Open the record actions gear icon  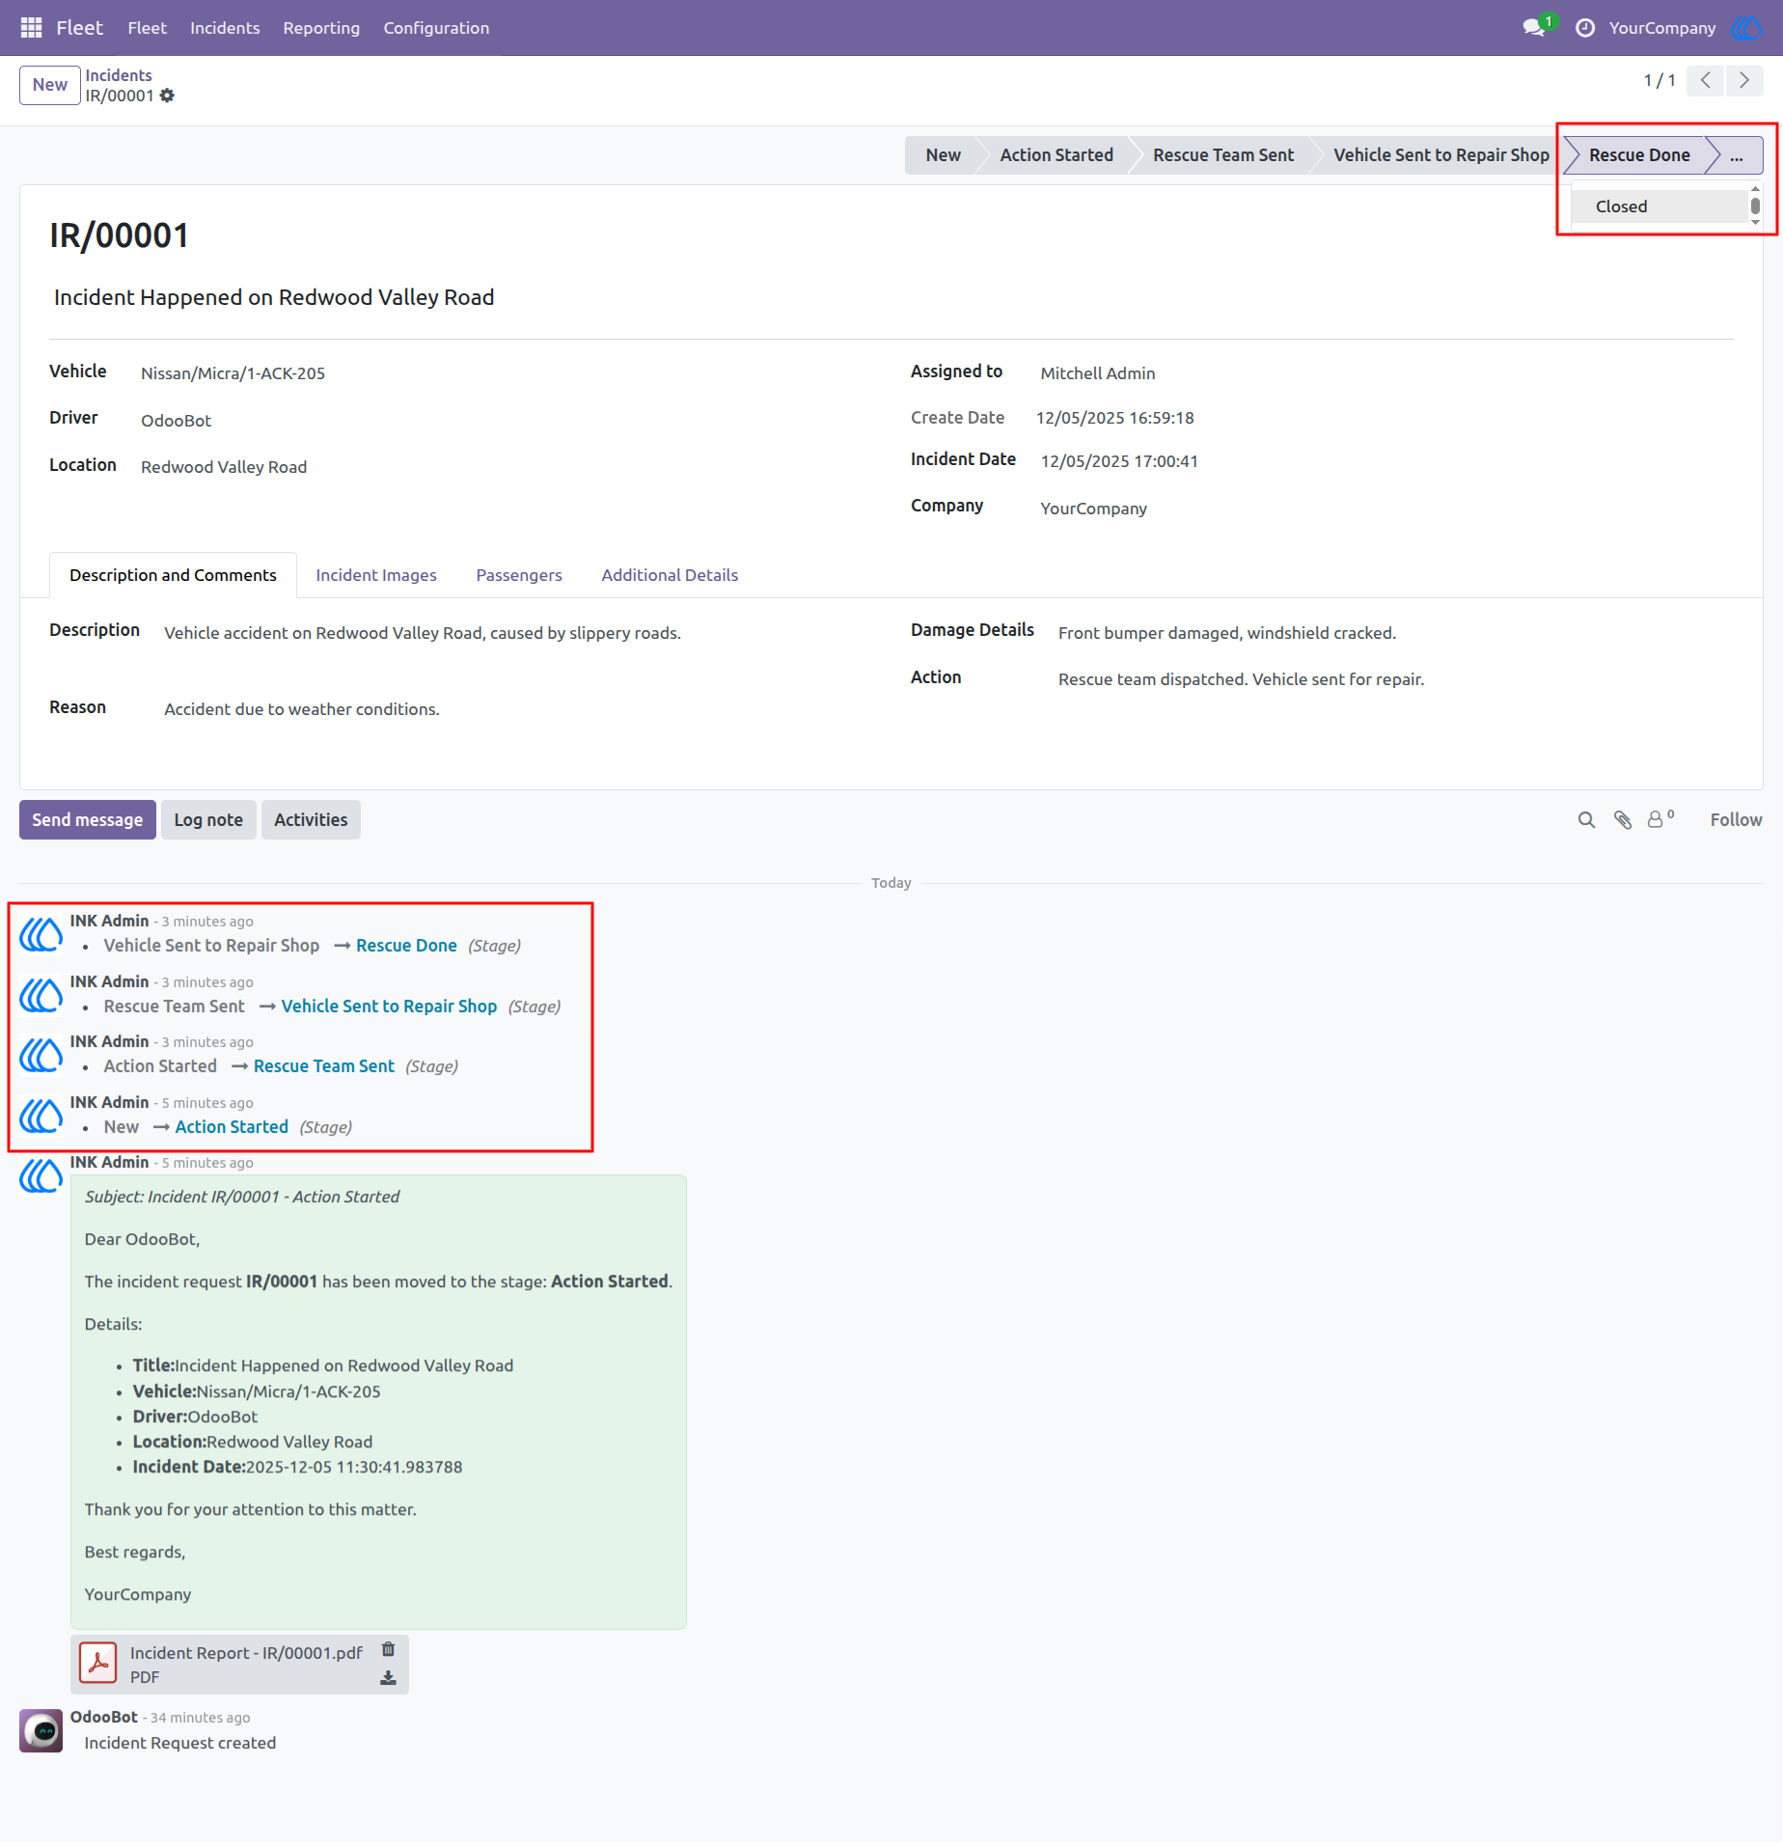point(167,96)
